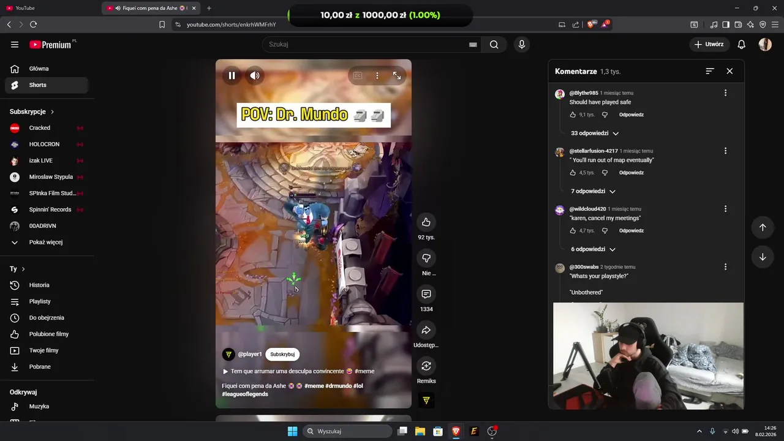This screenshot has width=784, height=441.
Task: Click the comments button showing 1334
Action: [426, 294]
